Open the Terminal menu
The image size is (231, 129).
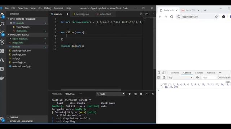tap(58, 8)
